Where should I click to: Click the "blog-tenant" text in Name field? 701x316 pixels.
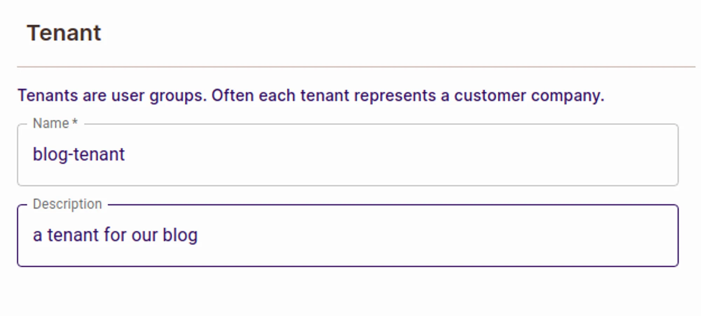pos(79,154)
